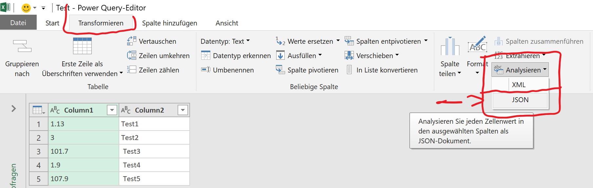Open the Column2 filter dropdown
This screenshot has height=188, width=593.
coord(183,110)
